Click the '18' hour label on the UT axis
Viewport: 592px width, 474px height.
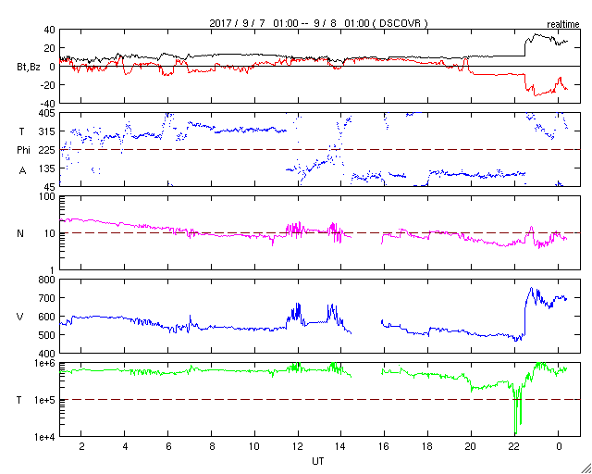[427, 446]
